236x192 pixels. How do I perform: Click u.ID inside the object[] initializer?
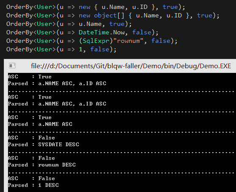point(174,16)
